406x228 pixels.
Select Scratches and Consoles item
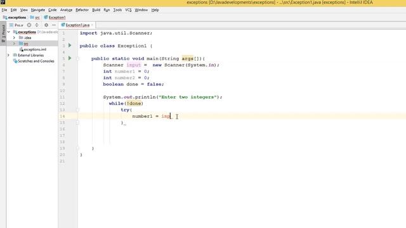(34, 61)
